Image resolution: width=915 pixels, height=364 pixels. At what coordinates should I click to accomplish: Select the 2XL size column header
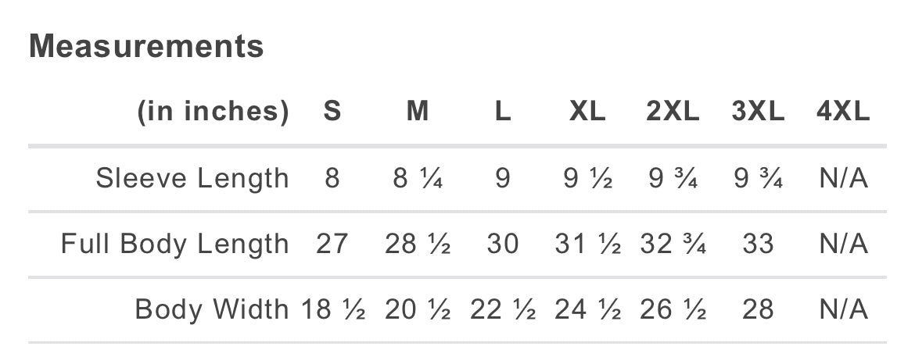click(673, 111)
